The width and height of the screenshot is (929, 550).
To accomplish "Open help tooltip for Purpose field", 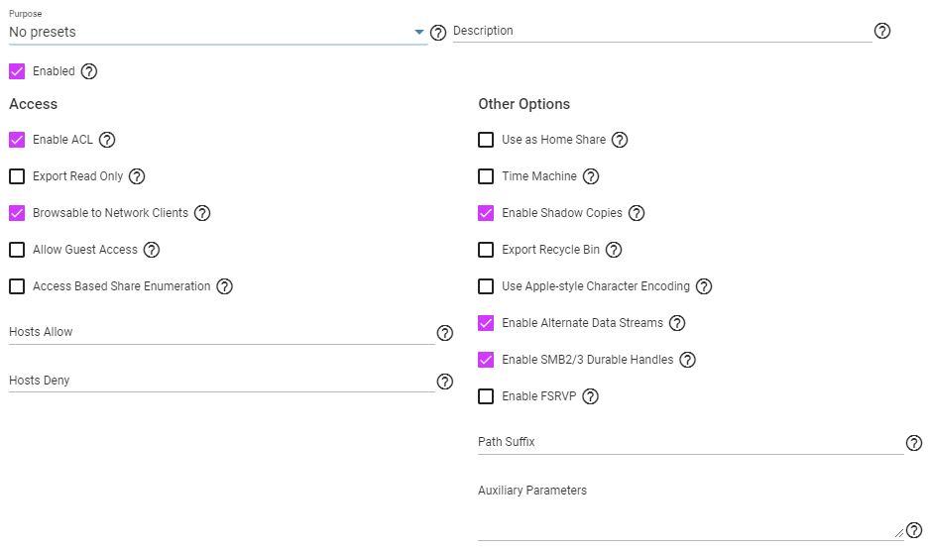I will pos(438,33).
